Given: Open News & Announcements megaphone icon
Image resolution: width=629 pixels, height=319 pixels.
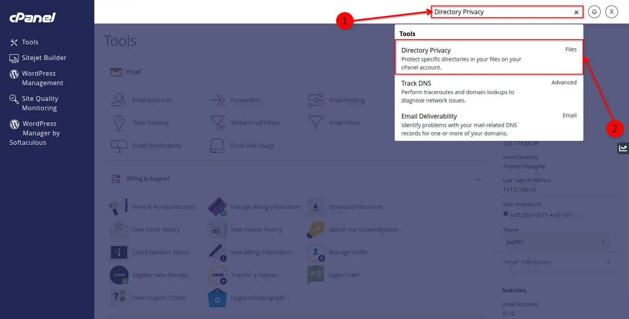Looking at the screenshot, I should [119, 207].
